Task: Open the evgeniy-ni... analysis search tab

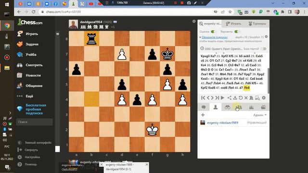Action: coord(210,24)
